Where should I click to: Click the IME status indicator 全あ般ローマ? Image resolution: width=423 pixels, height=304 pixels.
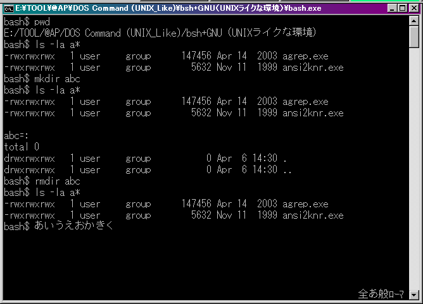381,294
